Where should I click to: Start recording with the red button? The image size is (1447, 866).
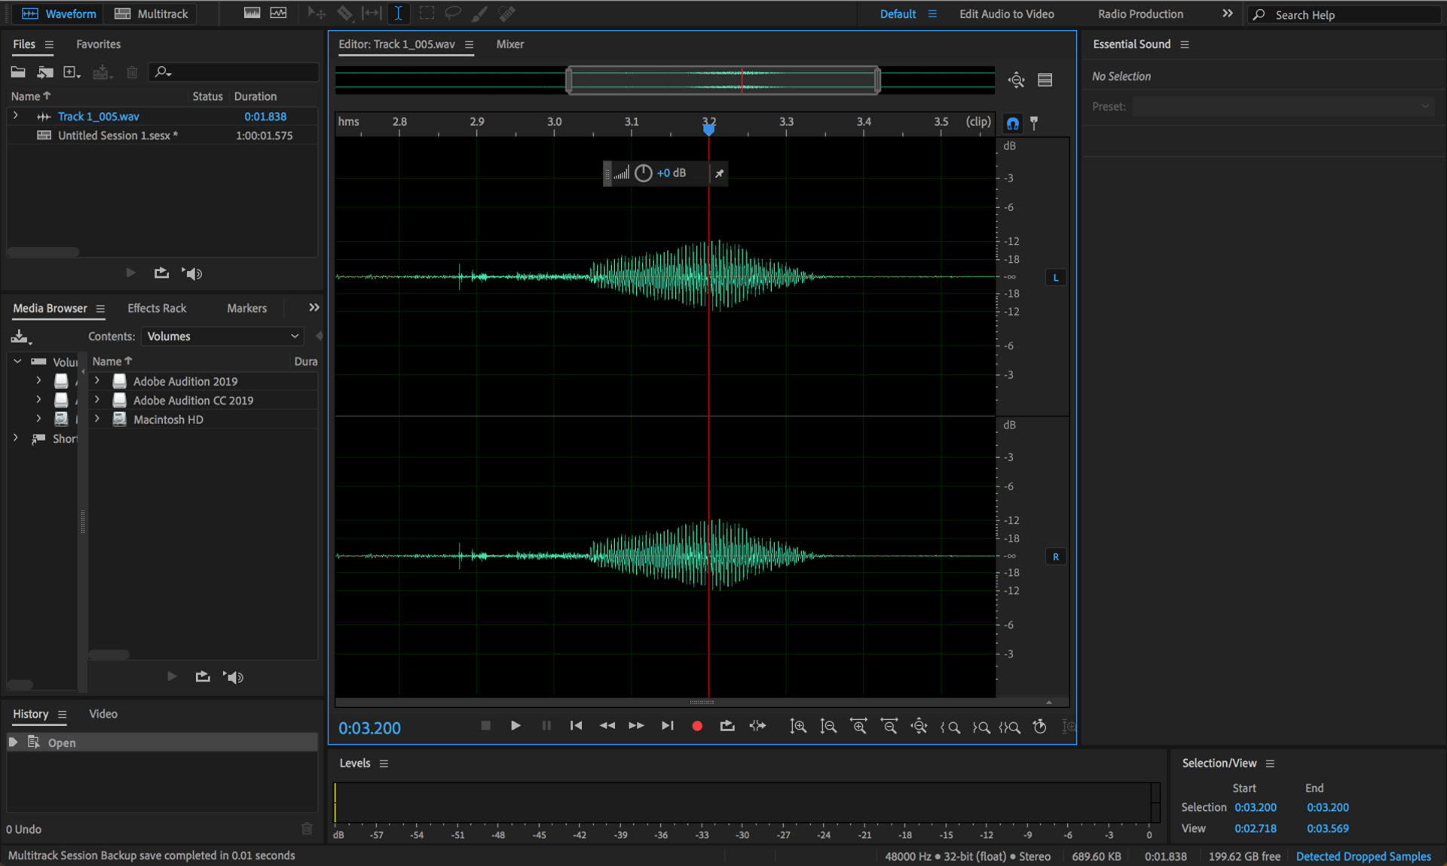(x=697, y=726)
